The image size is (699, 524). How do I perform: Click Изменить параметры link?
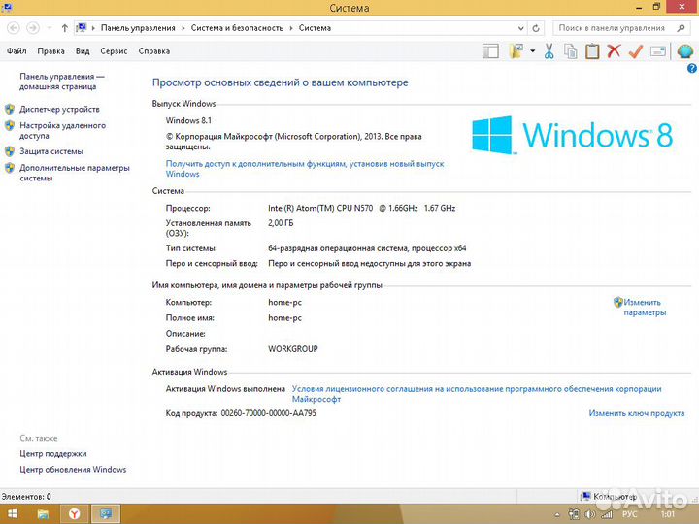(645, 308)
